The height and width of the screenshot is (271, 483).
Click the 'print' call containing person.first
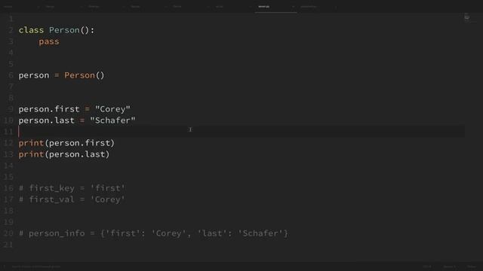pos(66,143)
